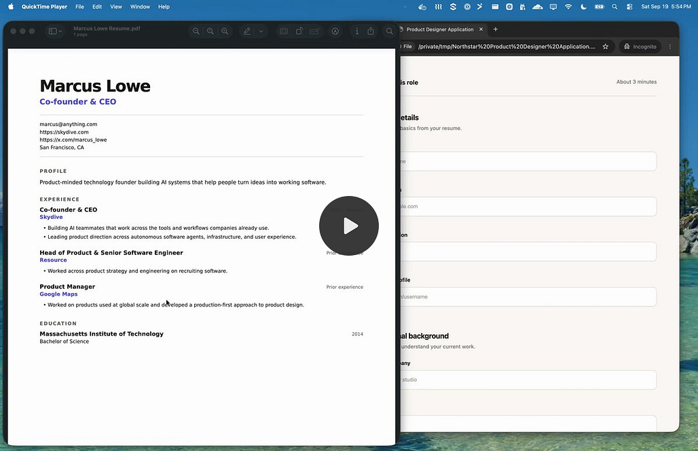Select the Product Designer Application tab
This screenshot has width=698, height=451.
point(440,29)
